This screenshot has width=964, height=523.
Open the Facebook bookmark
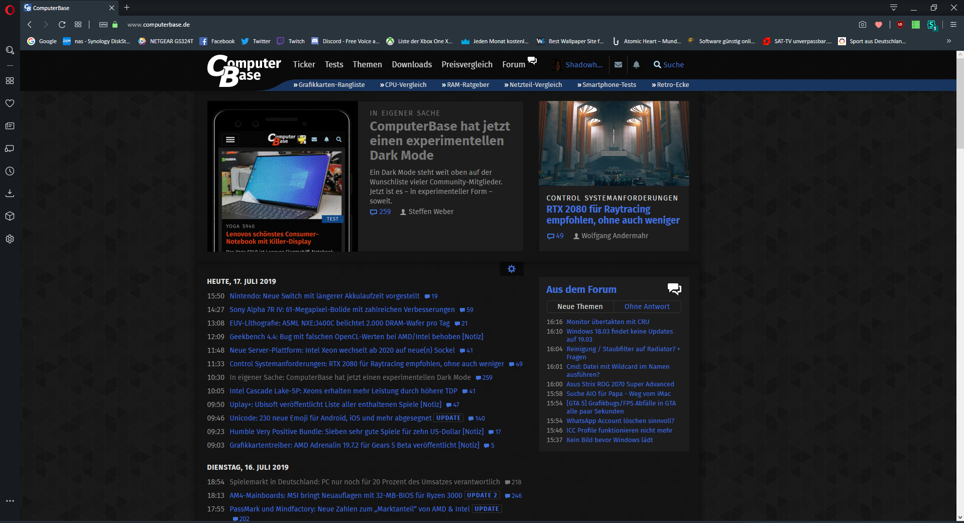217,41
